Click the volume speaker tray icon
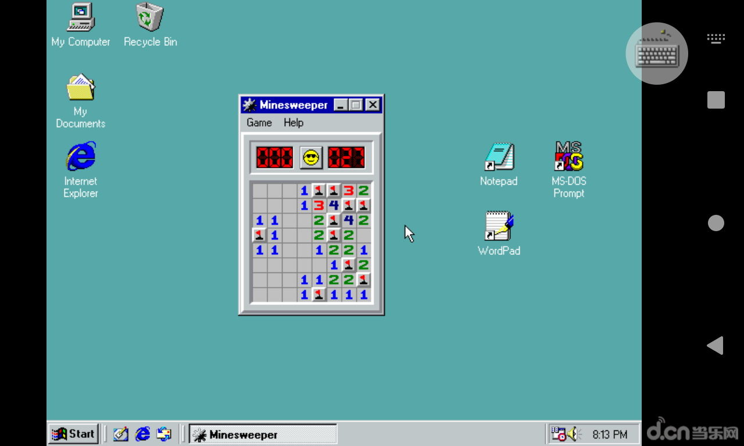 (574, 434)
